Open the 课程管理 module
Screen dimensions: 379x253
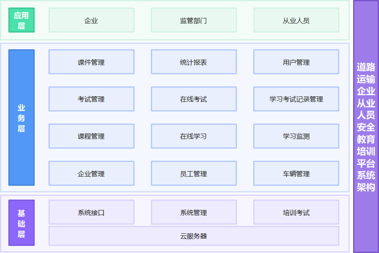(x=91, y=136)
